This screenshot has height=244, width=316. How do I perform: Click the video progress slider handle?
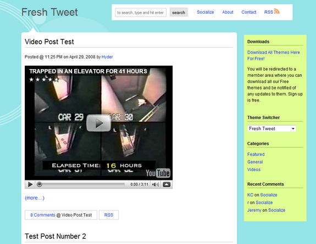tap(40, 184)
